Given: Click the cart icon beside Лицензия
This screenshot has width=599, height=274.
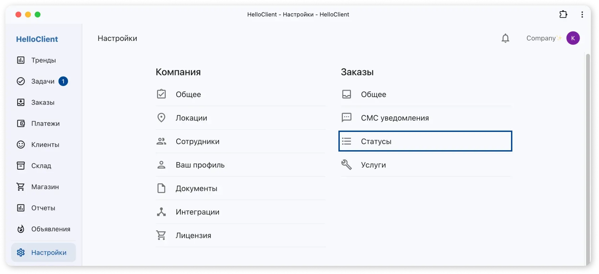Looking at the screenshot, I should click(x=161, y=235).
